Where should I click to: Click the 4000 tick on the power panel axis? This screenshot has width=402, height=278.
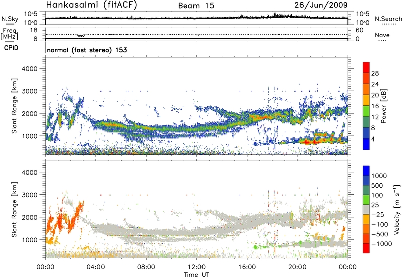coord(30,69)
